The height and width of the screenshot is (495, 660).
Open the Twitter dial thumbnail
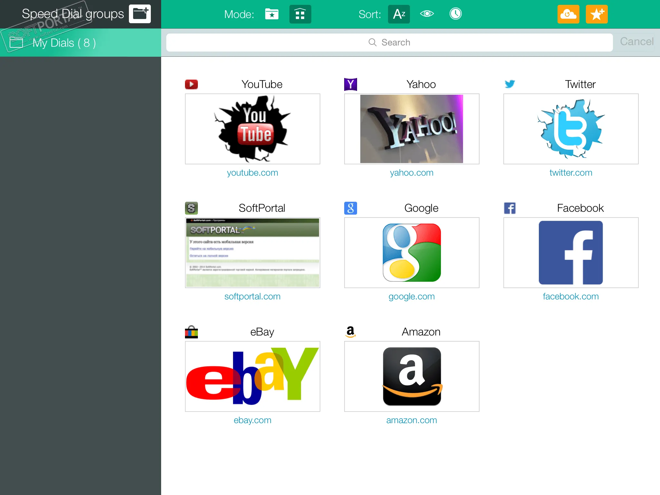coord(571,129)
